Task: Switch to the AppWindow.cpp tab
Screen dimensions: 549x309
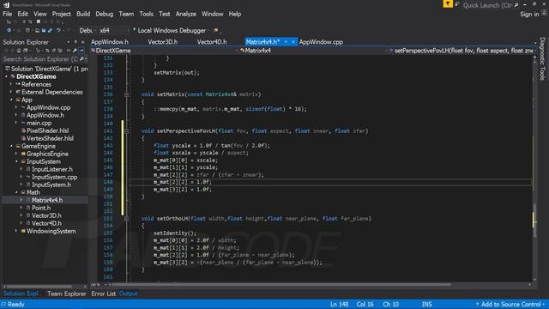Action: pyautogui.click(x=321, y=42)
